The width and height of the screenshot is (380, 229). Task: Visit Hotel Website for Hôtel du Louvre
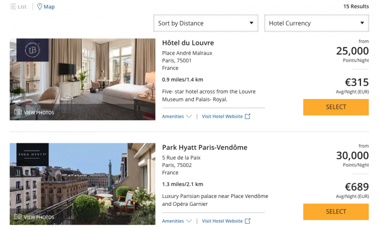pos(222,117)
